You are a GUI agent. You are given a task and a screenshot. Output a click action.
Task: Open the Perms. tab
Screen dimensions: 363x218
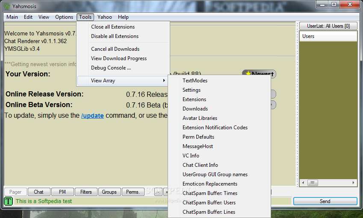133,192
